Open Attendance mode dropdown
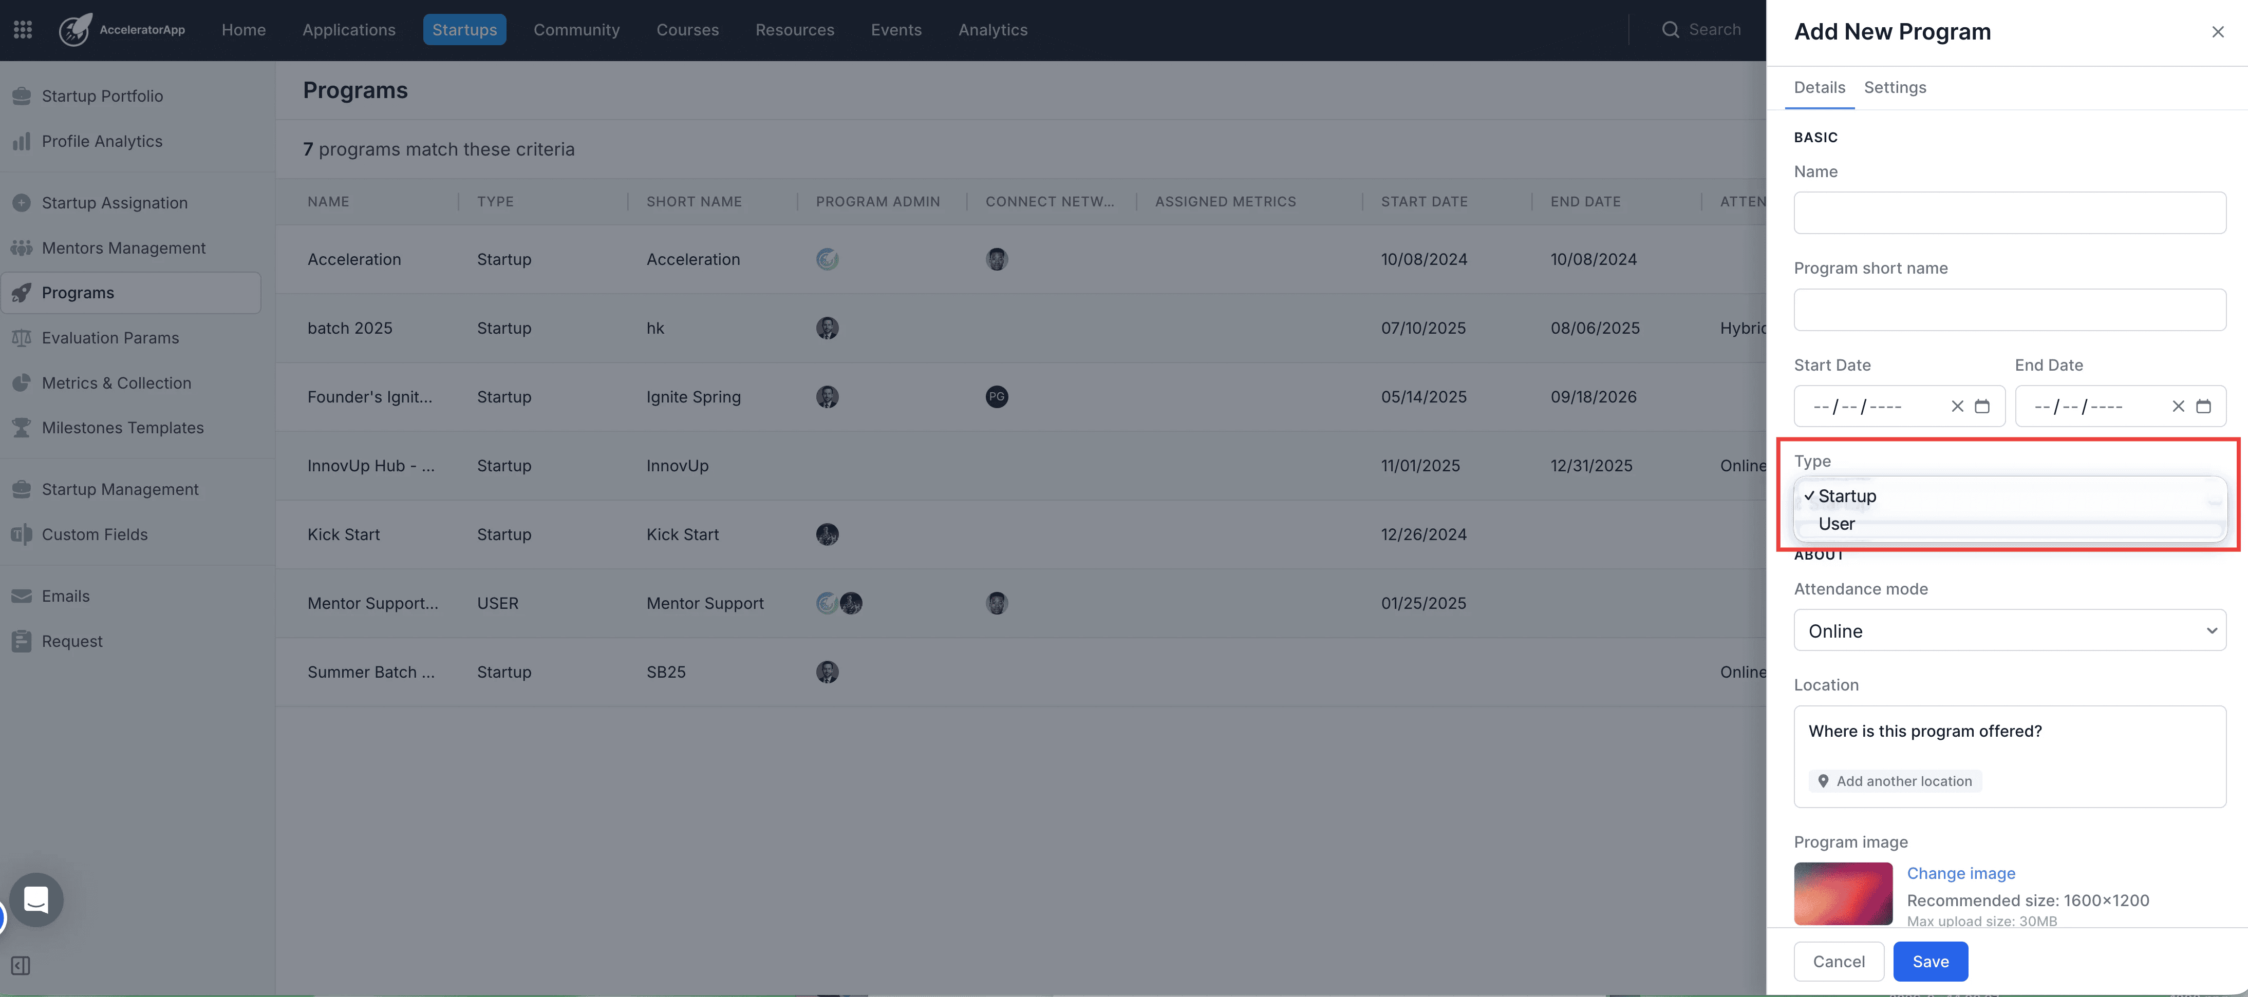Viewport: 2248px width, 997px height. click(2010, 630)
